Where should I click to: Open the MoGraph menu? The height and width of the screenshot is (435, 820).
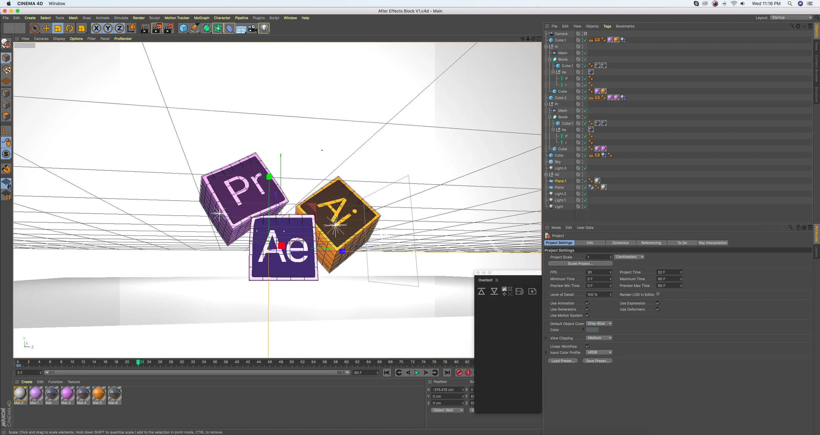[x=201, y=18]
